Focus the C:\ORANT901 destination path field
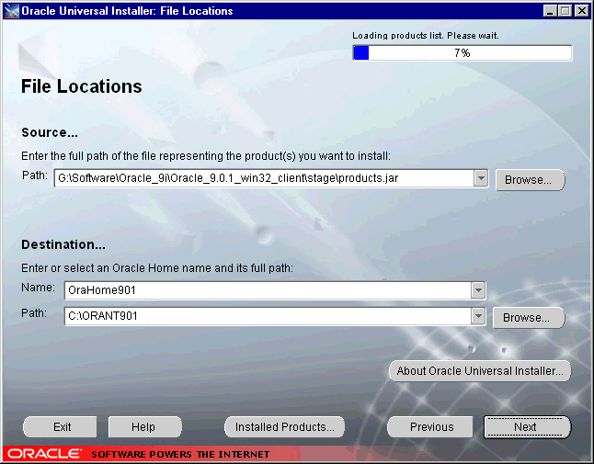Screen dimensions: 594x464 point(268,316)
